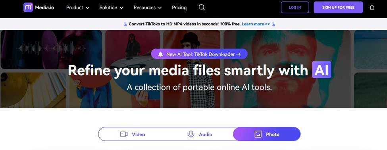
Task: Expand the Resources dropdown menu
Action: click(147, 8)
